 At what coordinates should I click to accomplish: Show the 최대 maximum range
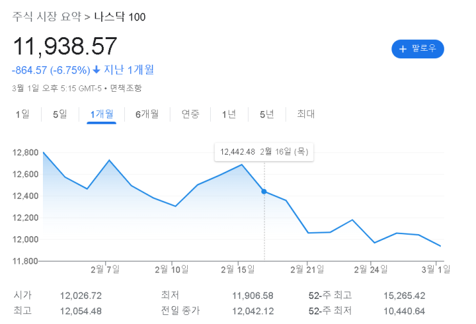(306, 114)
